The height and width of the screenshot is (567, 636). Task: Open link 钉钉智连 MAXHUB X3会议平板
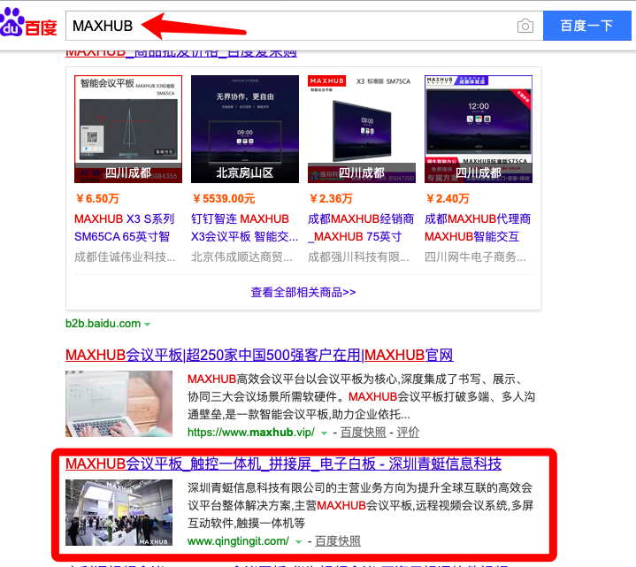coord(245,227)
